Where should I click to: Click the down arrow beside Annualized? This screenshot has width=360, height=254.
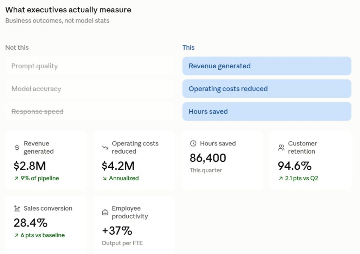click(x=105, y=178)
